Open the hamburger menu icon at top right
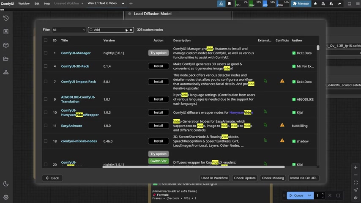 pyautogui.click(x=358, y=4)
